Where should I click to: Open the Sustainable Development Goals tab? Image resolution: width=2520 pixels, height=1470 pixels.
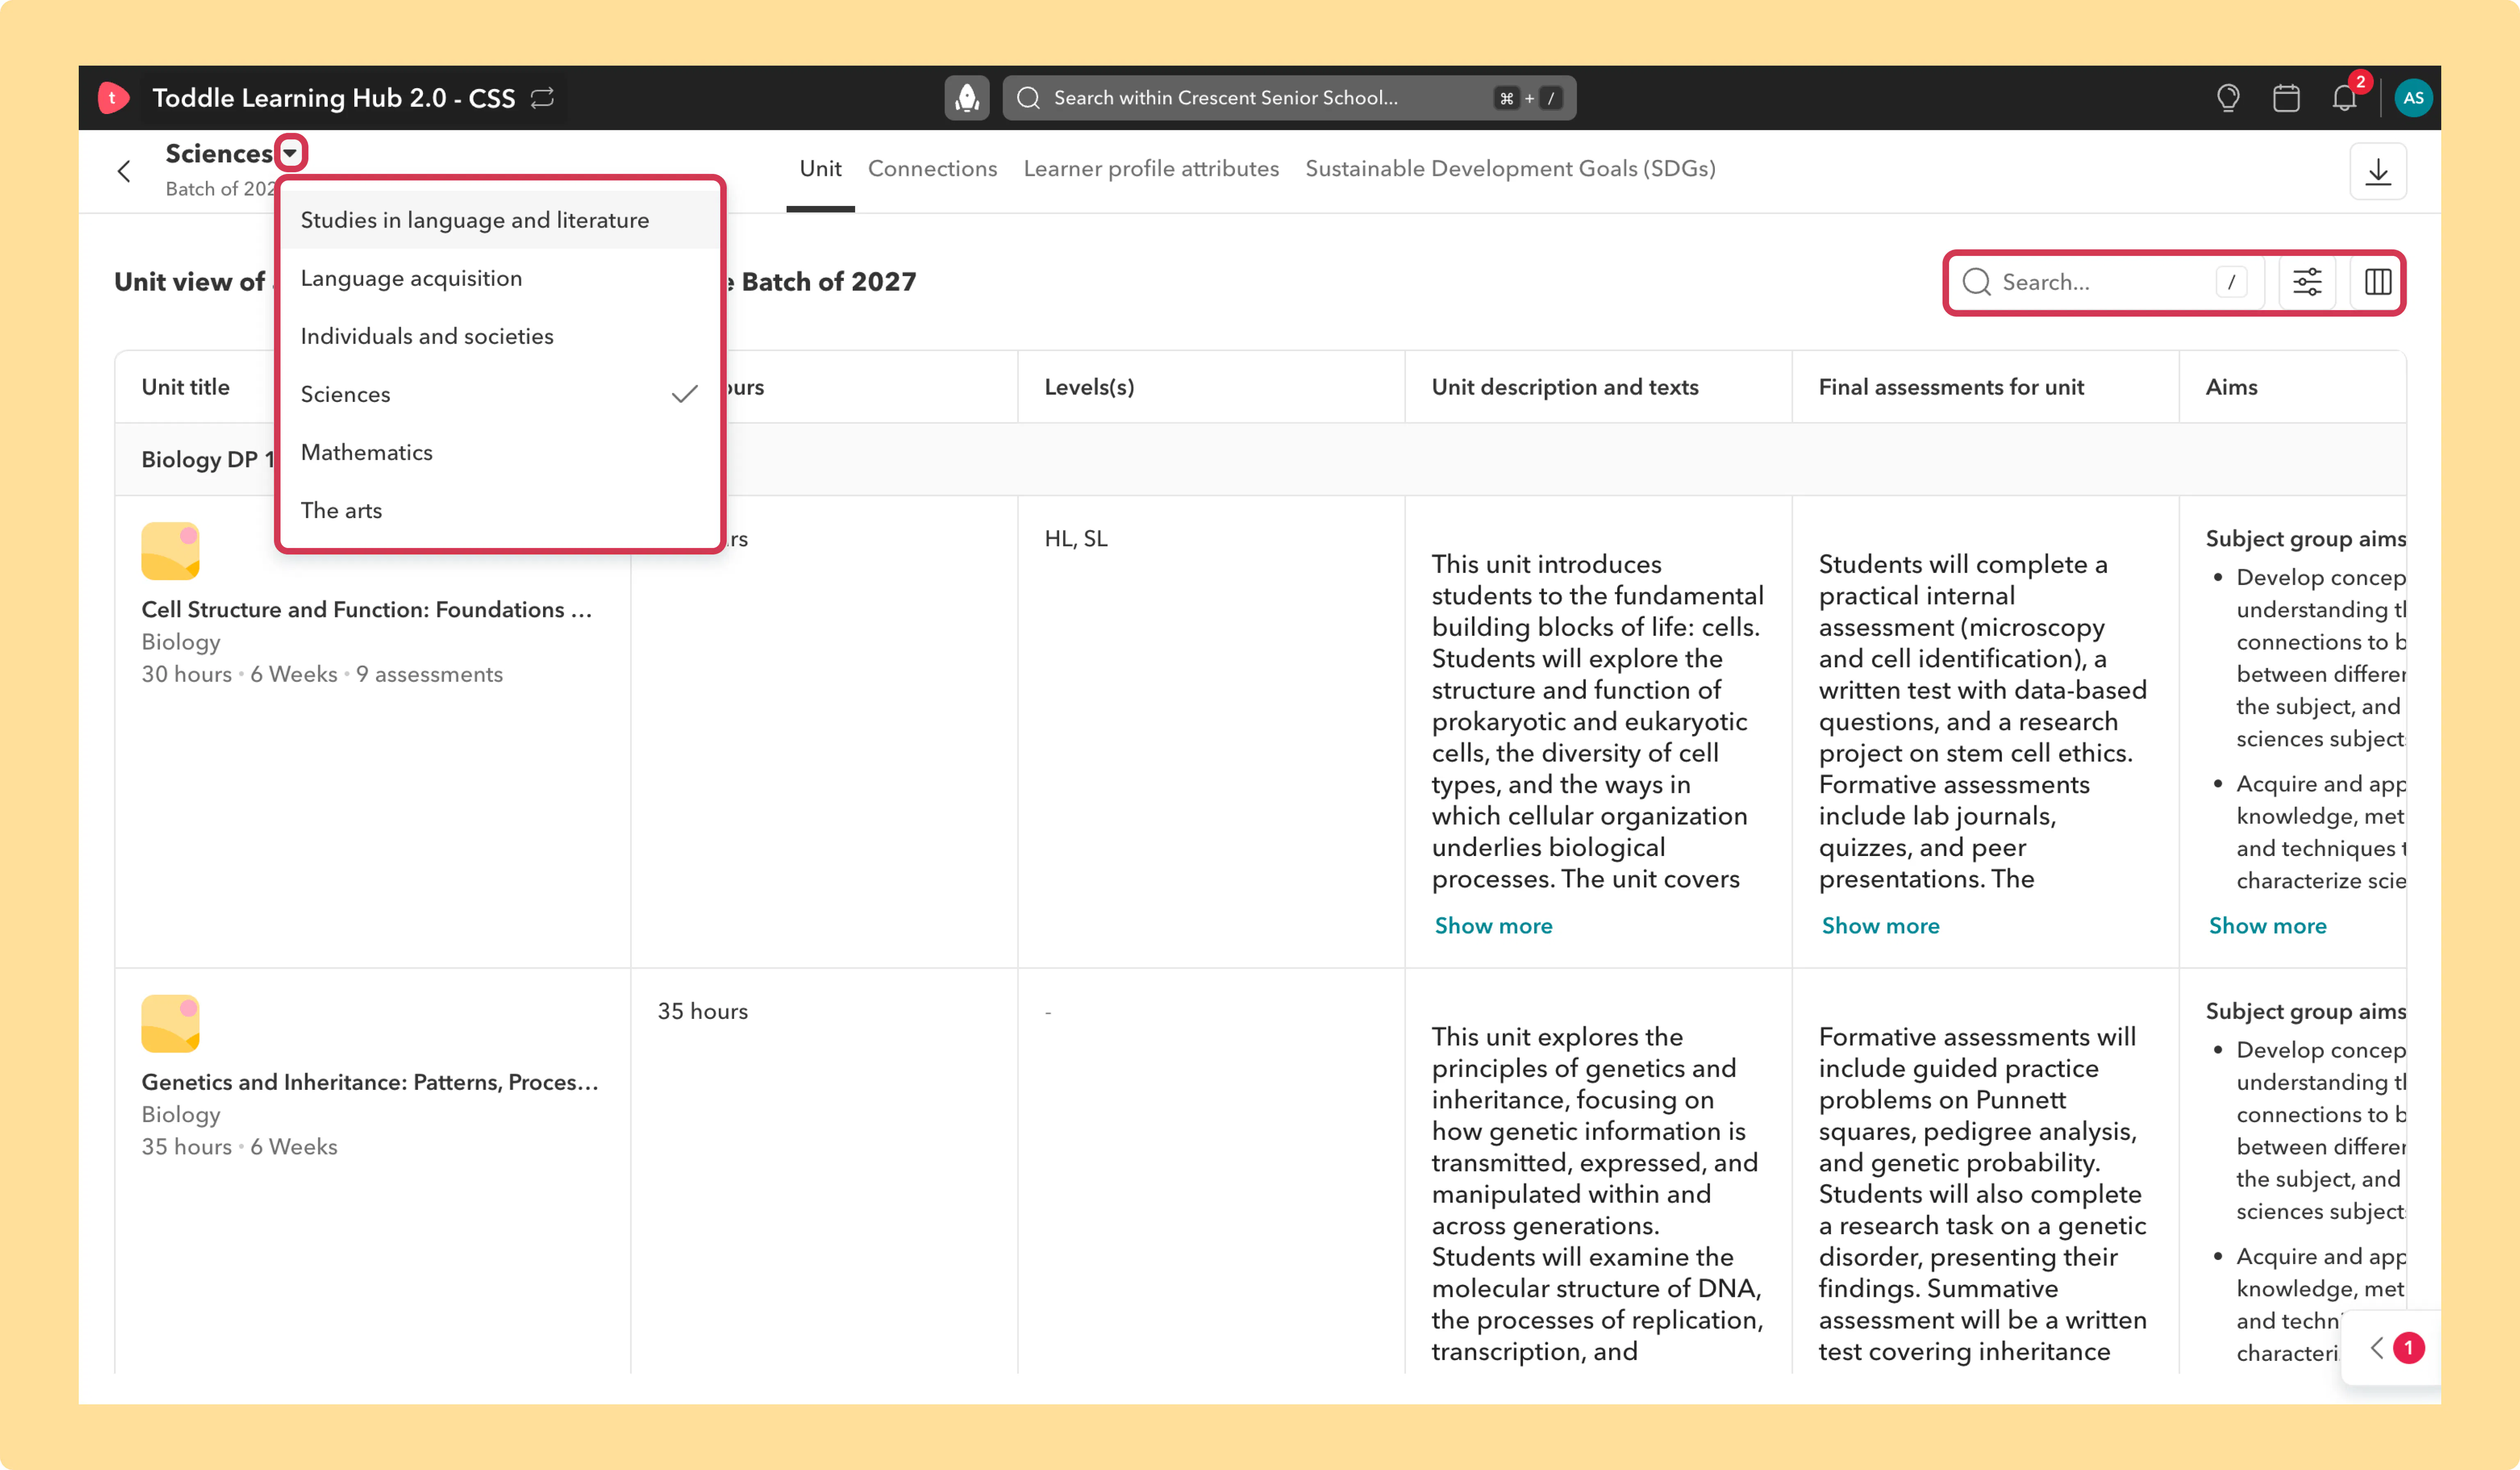[1510, 169]
